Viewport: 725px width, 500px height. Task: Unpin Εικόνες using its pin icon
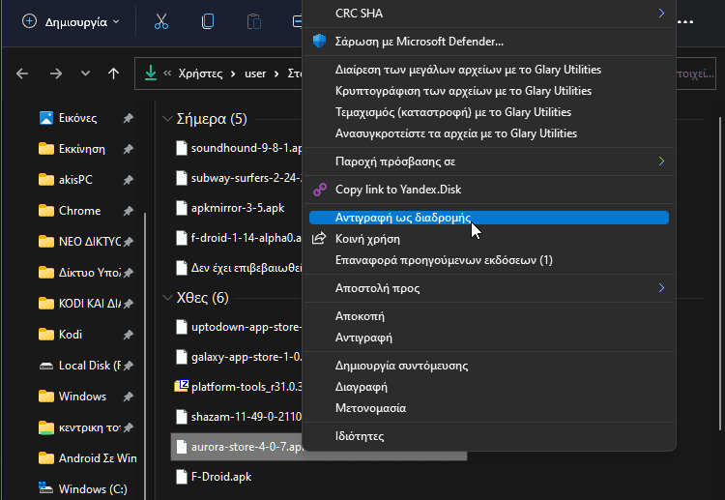click(x=129, y=118)
